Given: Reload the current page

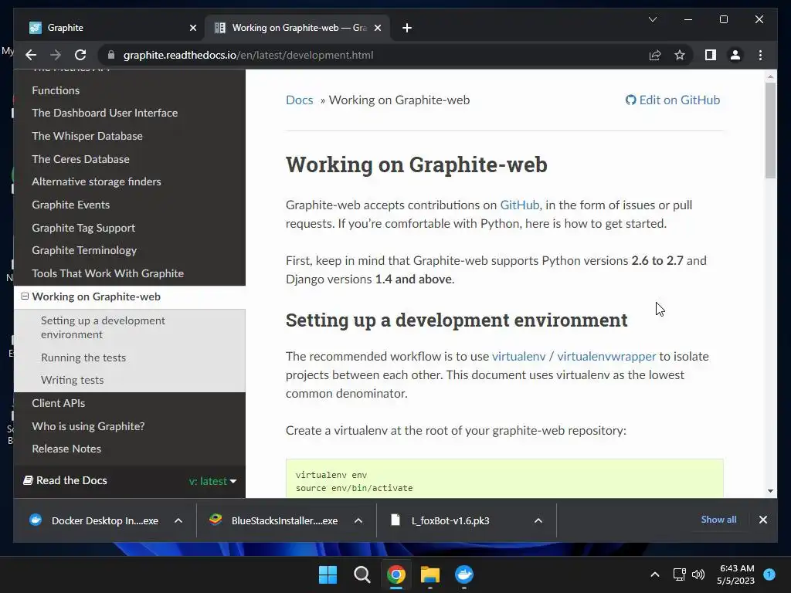Looking at the screenshot, I should pos(80,55).
